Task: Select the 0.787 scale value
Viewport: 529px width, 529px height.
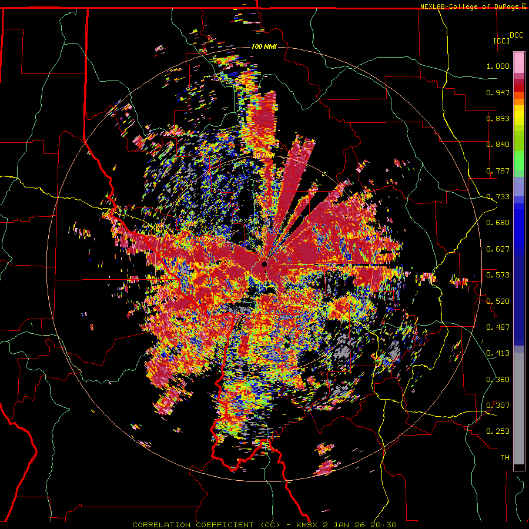Action: (498, 170)
